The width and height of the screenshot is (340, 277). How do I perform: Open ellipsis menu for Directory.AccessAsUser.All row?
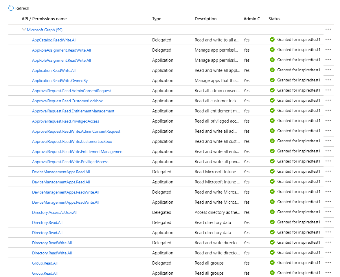(x=328, y=212)
